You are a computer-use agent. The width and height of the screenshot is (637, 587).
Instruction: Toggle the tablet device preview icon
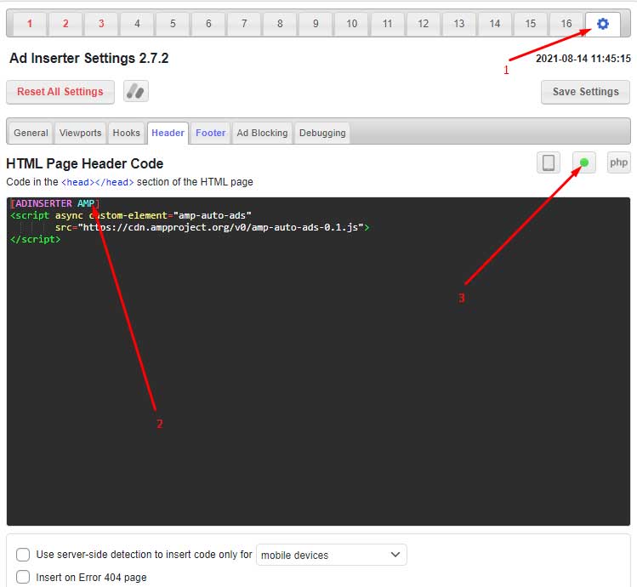pyautogui.click(x=549, y=162)
